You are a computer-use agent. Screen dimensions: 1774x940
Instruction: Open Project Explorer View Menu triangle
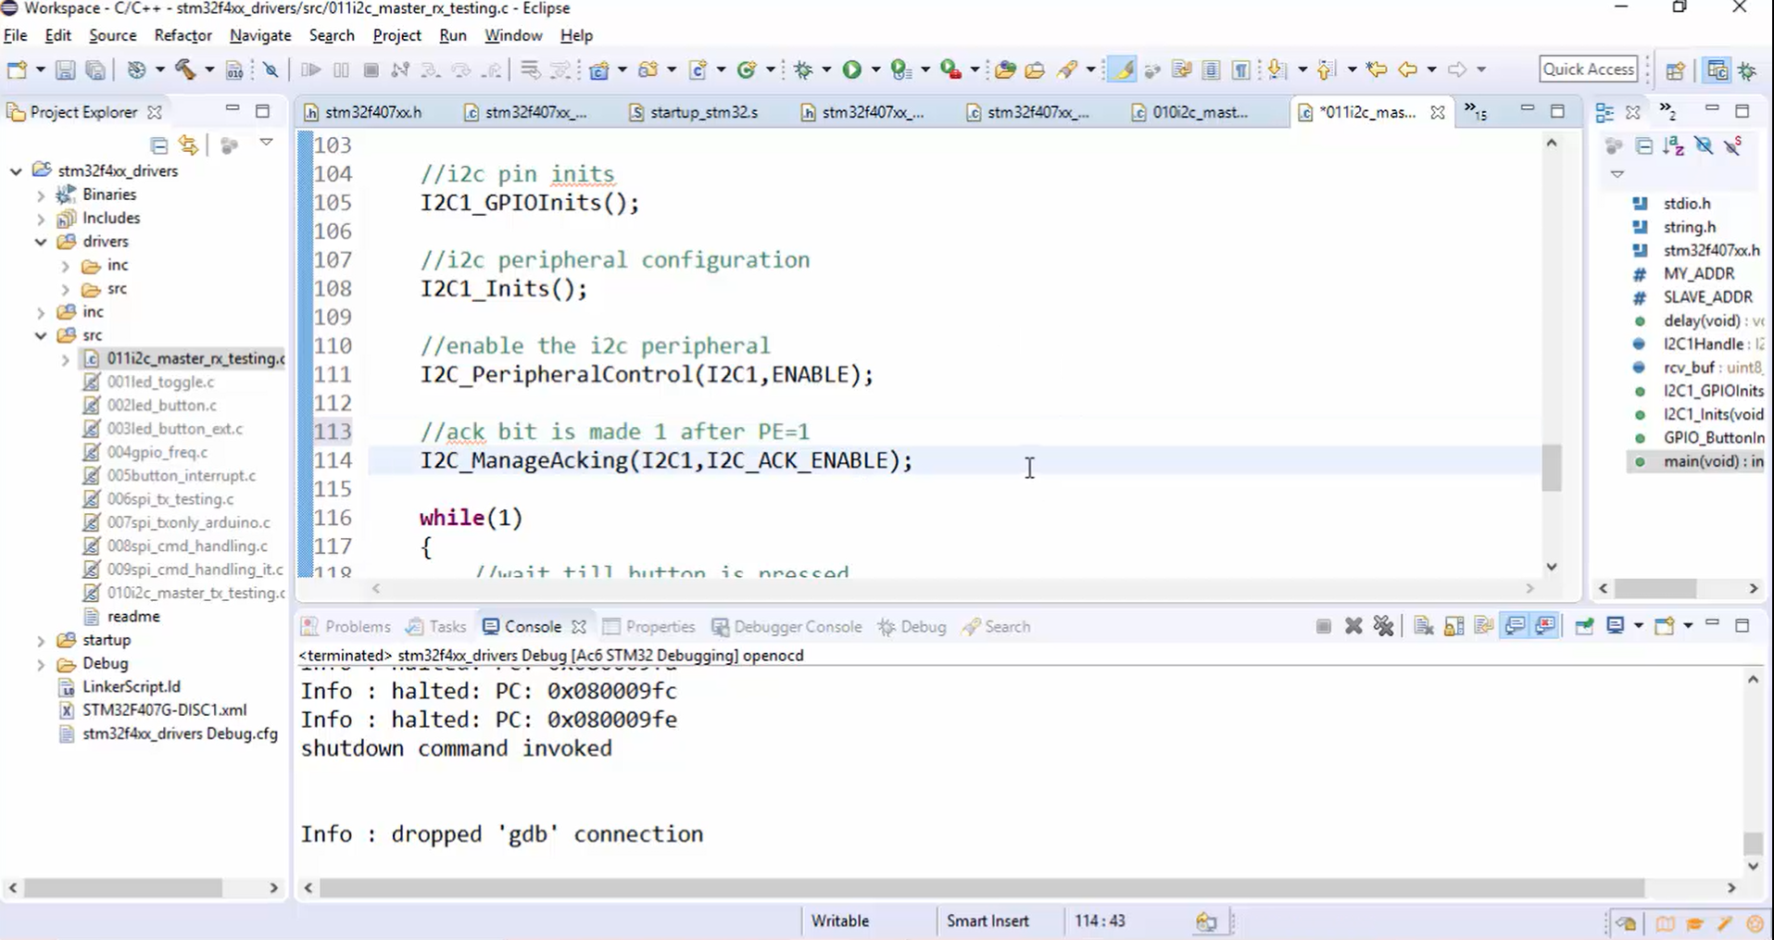tap(266, 143)
